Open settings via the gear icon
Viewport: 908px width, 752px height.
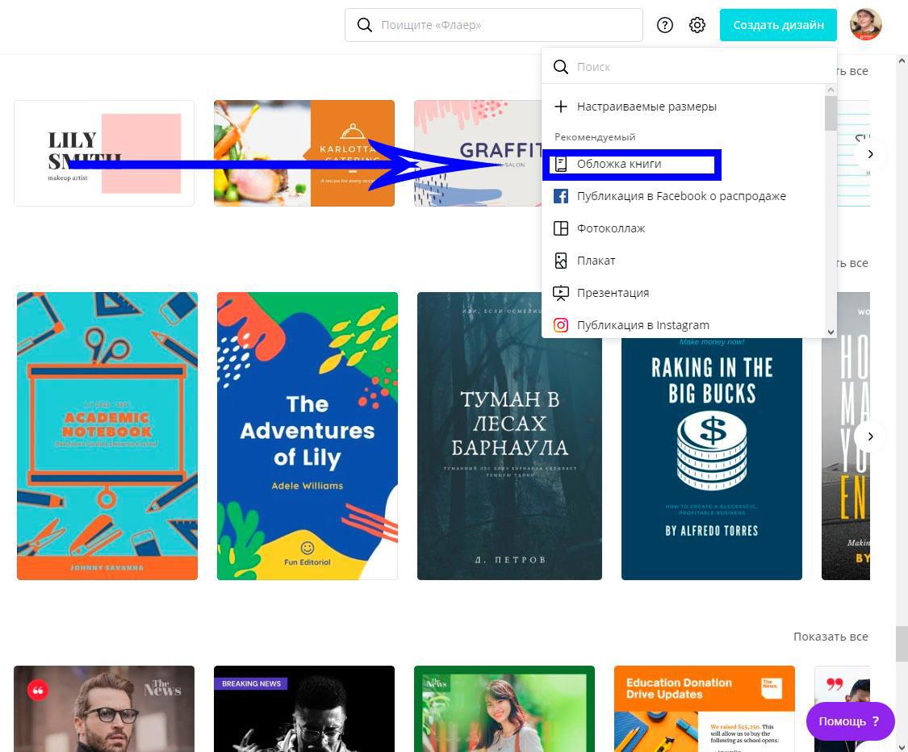tap(697, 25)
